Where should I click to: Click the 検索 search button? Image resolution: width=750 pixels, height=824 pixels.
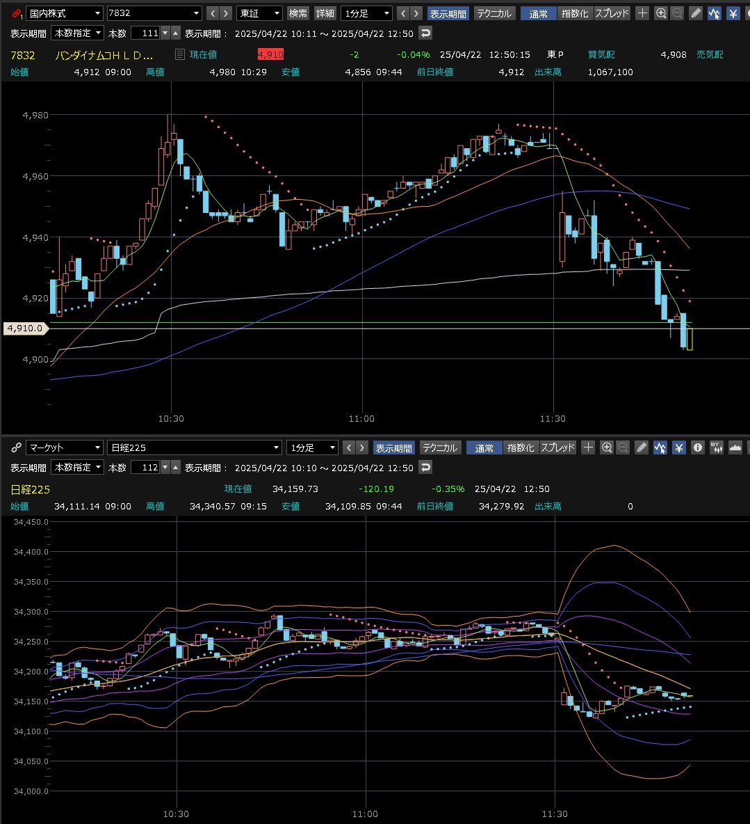tap(298, 14)
